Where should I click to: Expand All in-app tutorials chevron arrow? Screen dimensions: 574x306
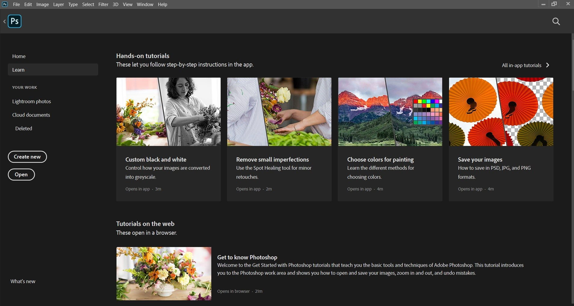pyautogui.click(x=548, y=65)
